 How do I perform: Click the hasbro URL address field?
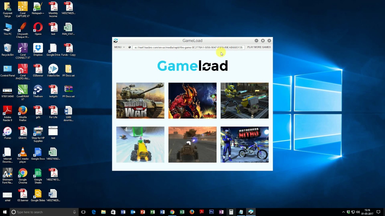click(189, 47)
